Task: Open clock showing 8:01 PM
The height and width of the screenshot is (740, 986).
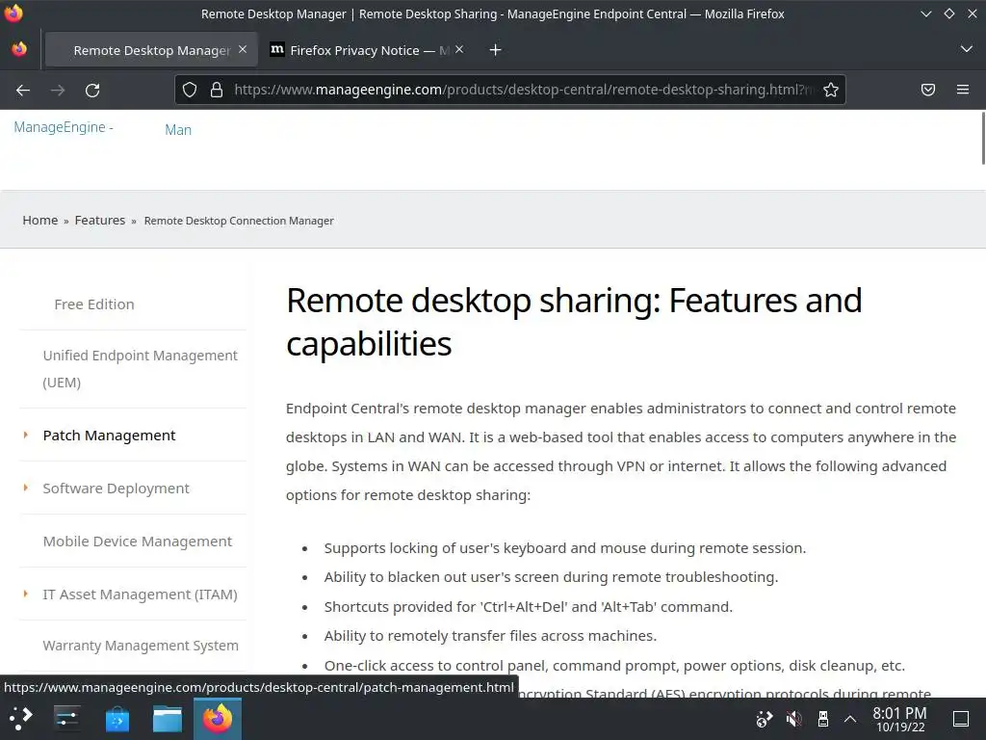Action: tap(900, 719)
